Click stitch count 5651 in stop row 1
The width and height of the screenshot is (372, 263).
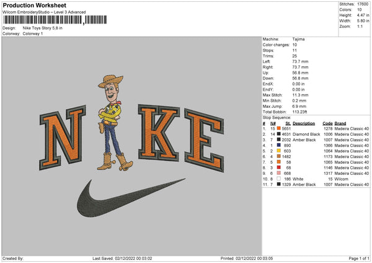tap(286, 128)
